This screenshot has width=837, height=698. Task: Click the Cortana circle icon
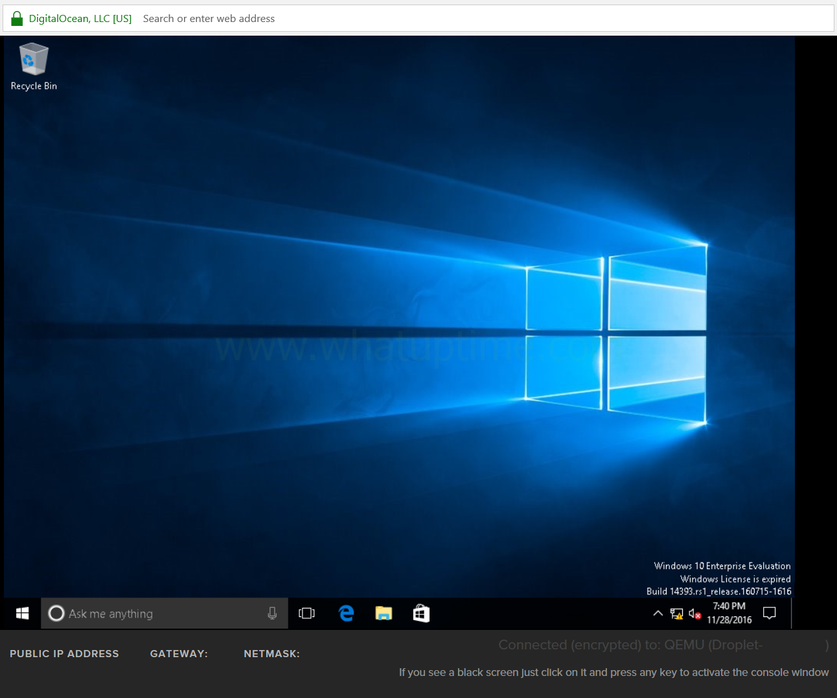click(x=56, y=613)
